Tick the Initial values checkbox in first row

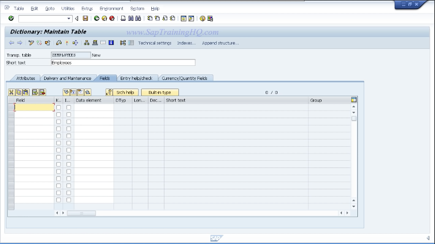68,107
